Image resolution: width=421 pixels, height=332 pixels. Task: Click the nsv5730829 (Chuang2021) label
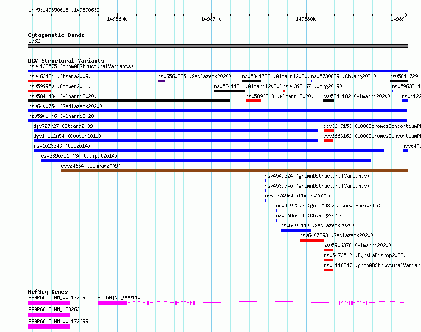[x=343, y=76]
